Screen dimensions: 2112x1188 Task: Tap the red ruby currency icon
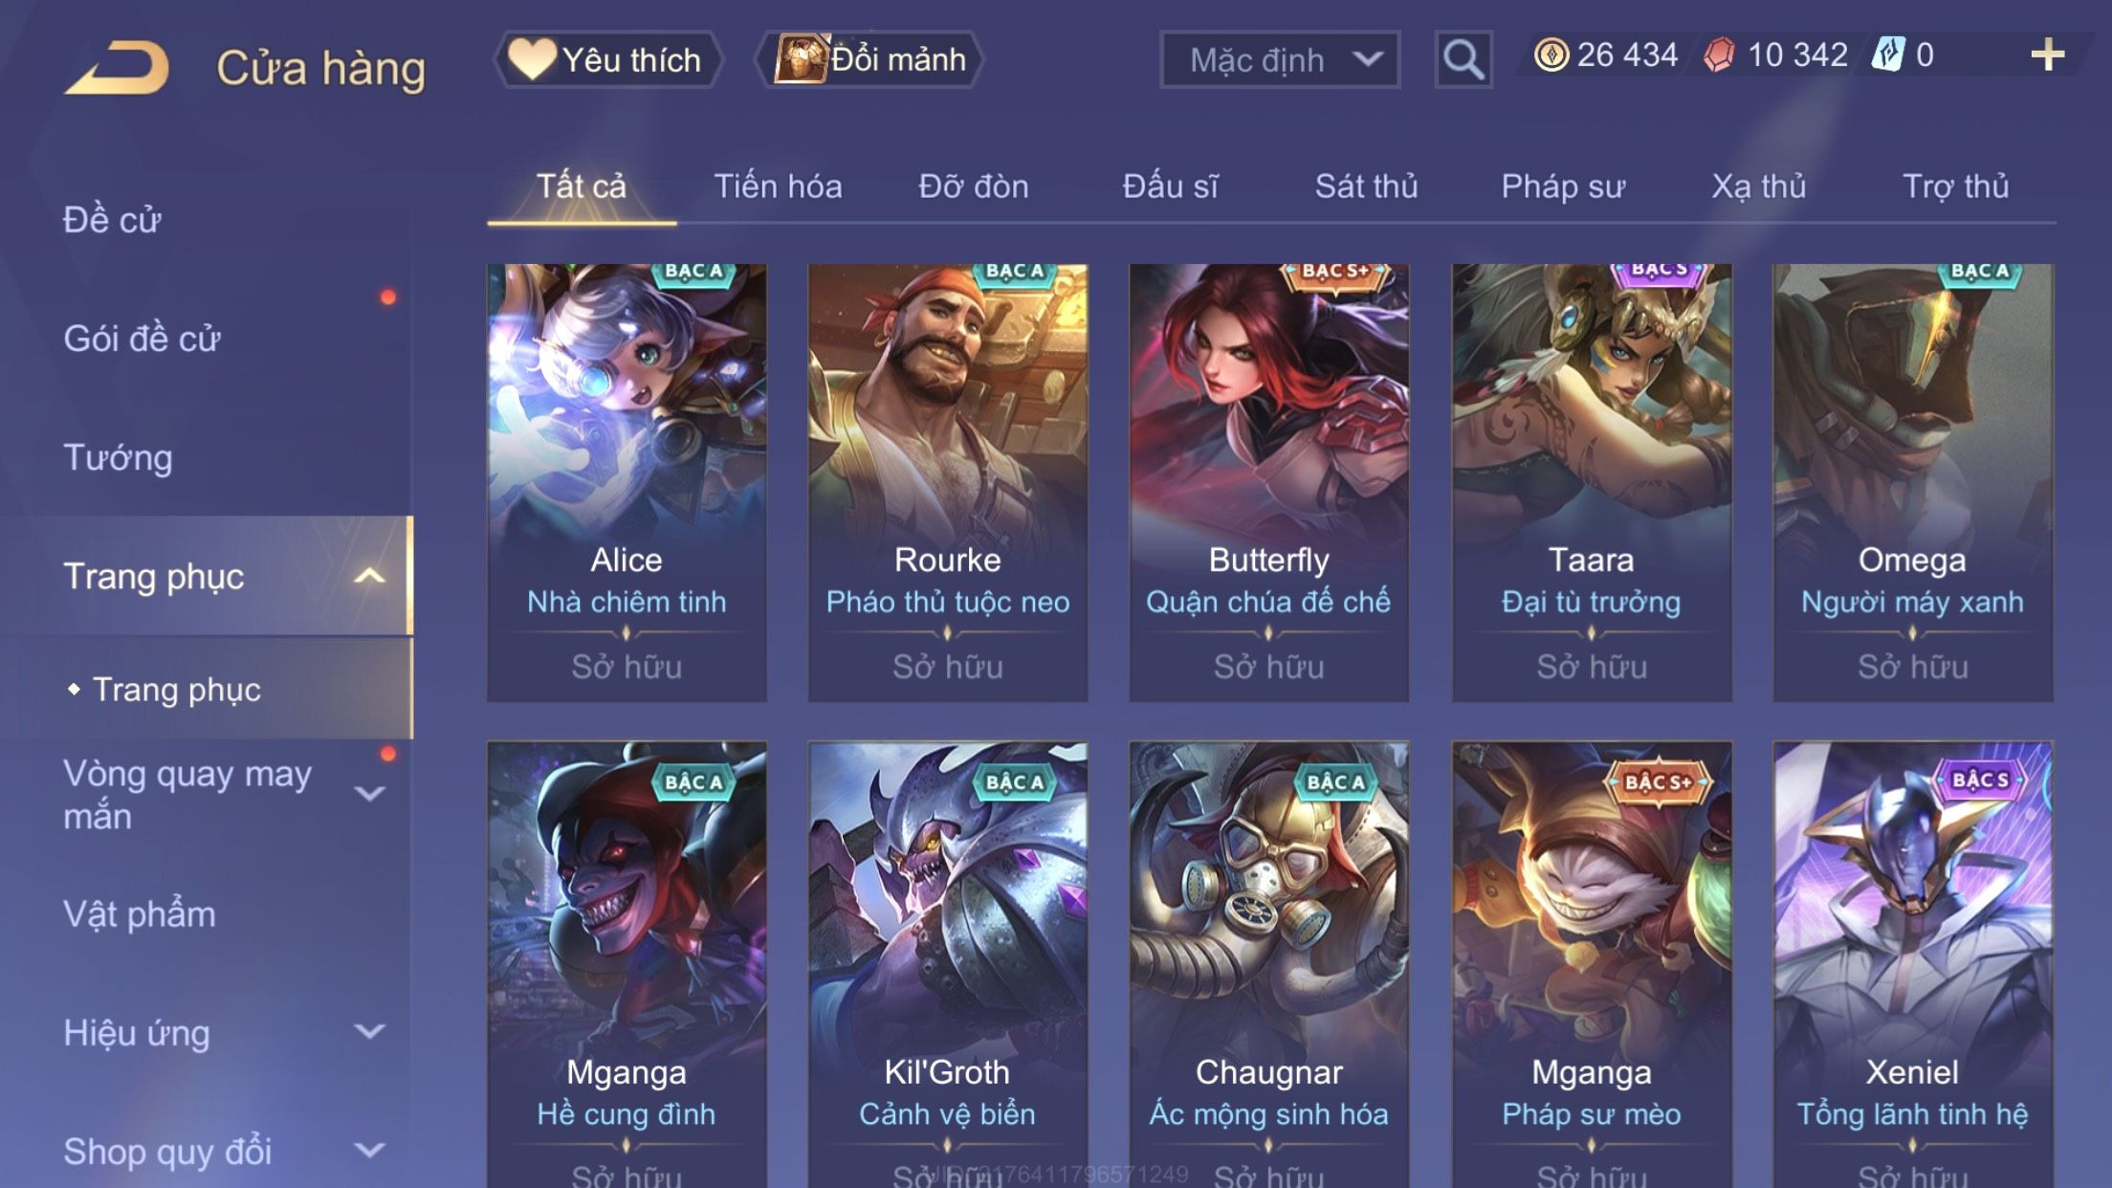(1719, 55)
